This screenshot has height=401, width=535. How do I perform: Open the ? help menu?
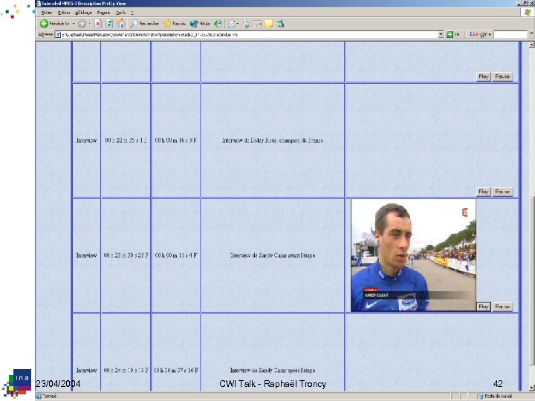pyautogui.click(x=132, y=13)
